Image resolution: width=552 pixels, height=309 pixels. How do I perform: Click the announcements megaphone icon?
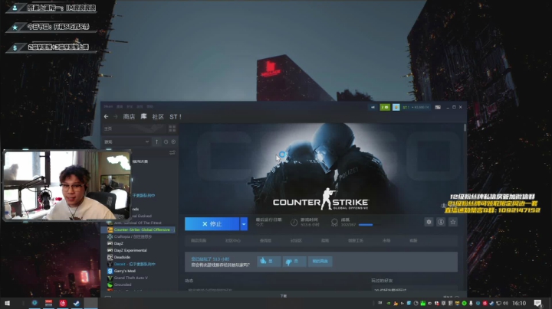373,107
